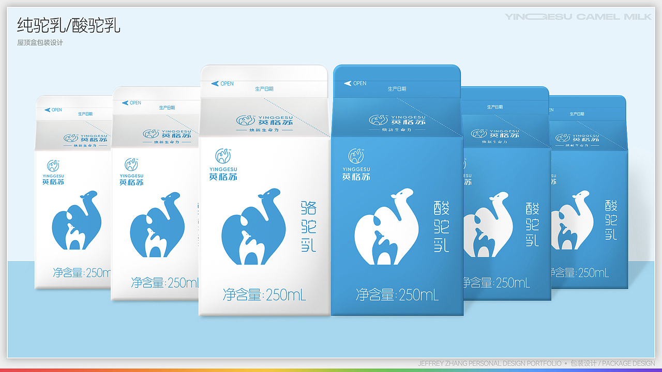
Task: Click the blue camel illustration on the center white carton
Action: [x=253, y=227]
